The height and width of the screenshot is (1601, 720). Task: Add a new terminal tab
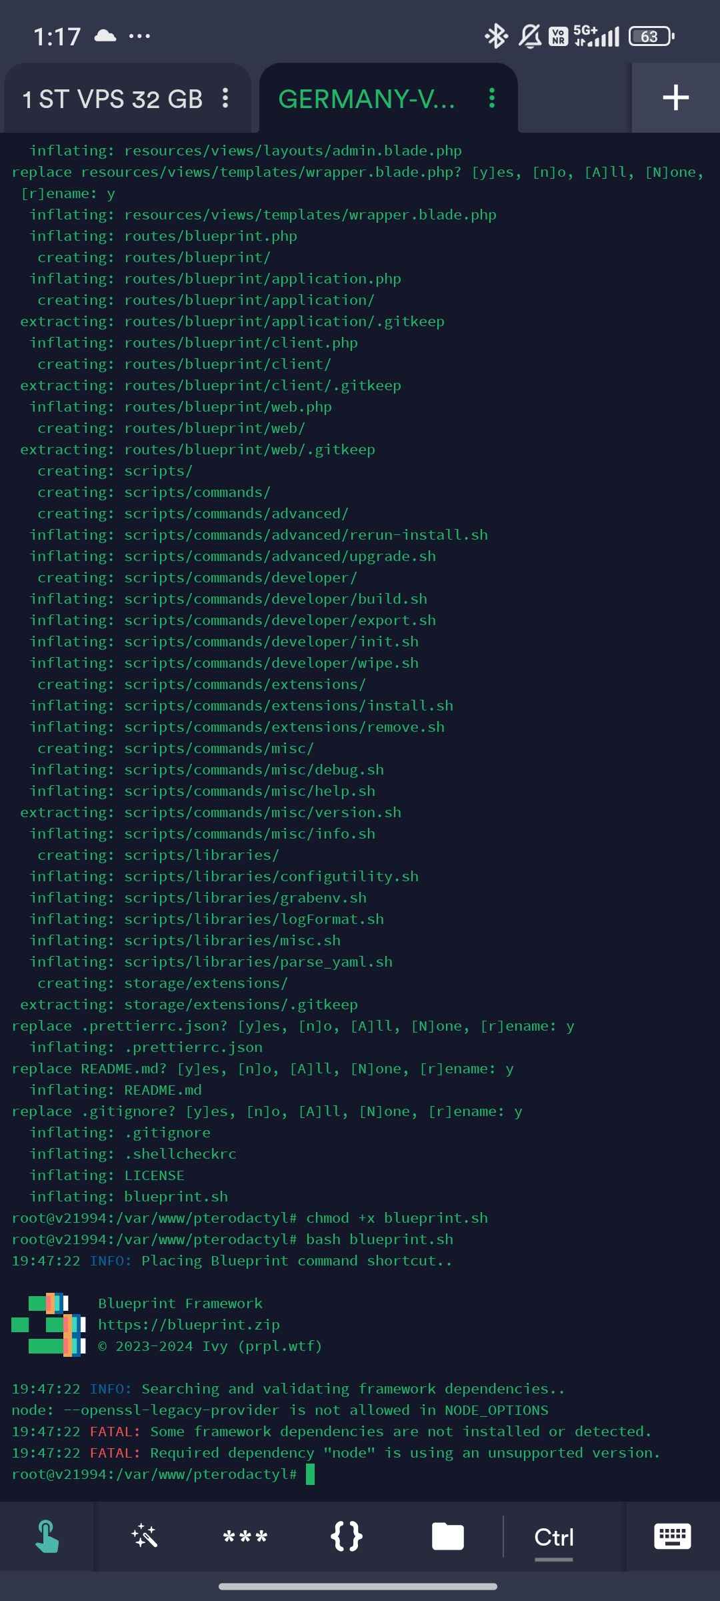pyautogui.click(x=676, y=97)
